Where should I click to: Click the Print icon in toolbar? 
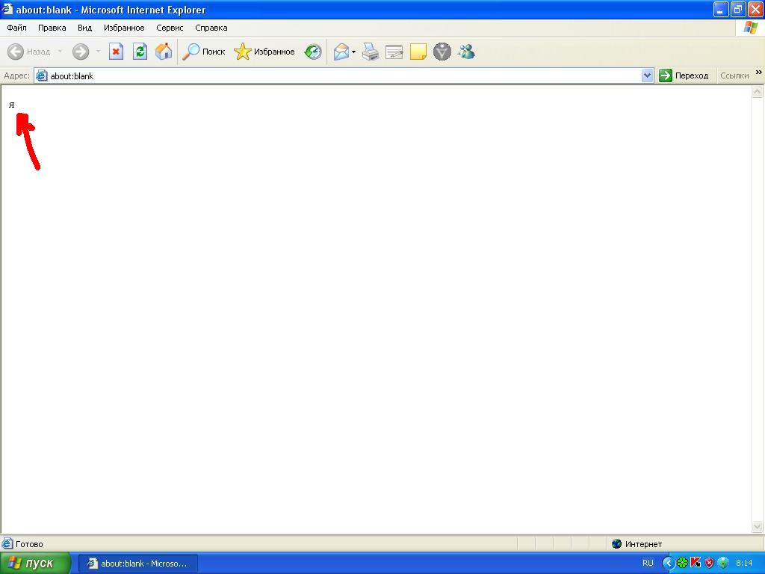(371, 52)
